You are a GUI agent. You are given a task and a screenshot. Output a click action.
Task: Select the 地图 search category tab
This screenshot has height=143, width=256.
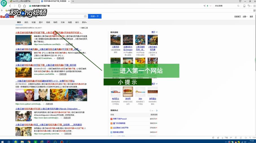coord(70,22)
